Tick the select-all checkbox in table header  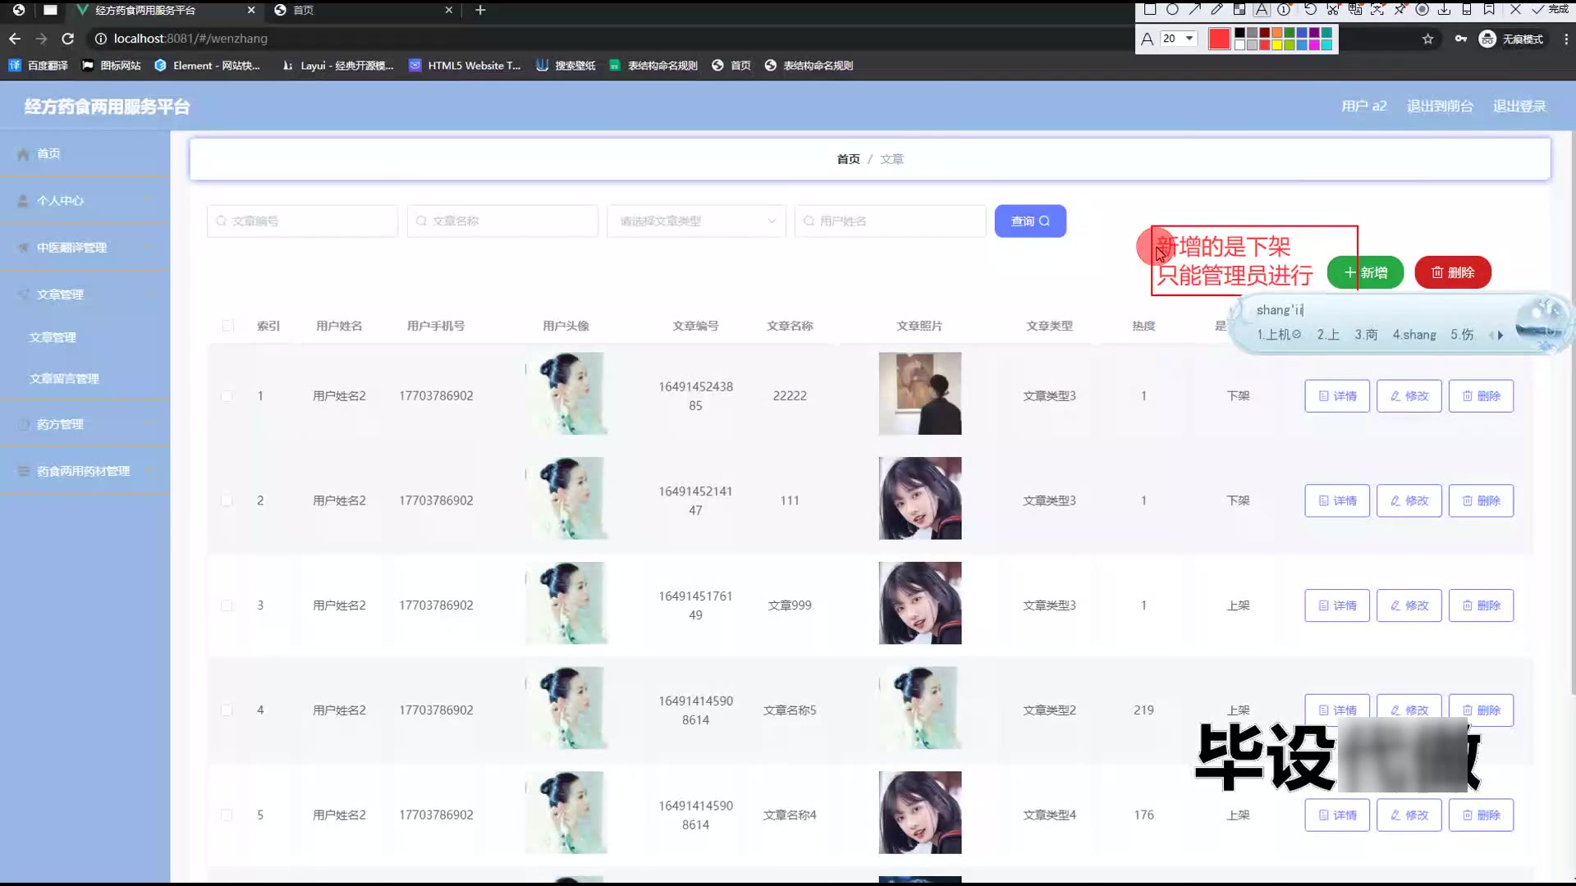click(227, 326)
